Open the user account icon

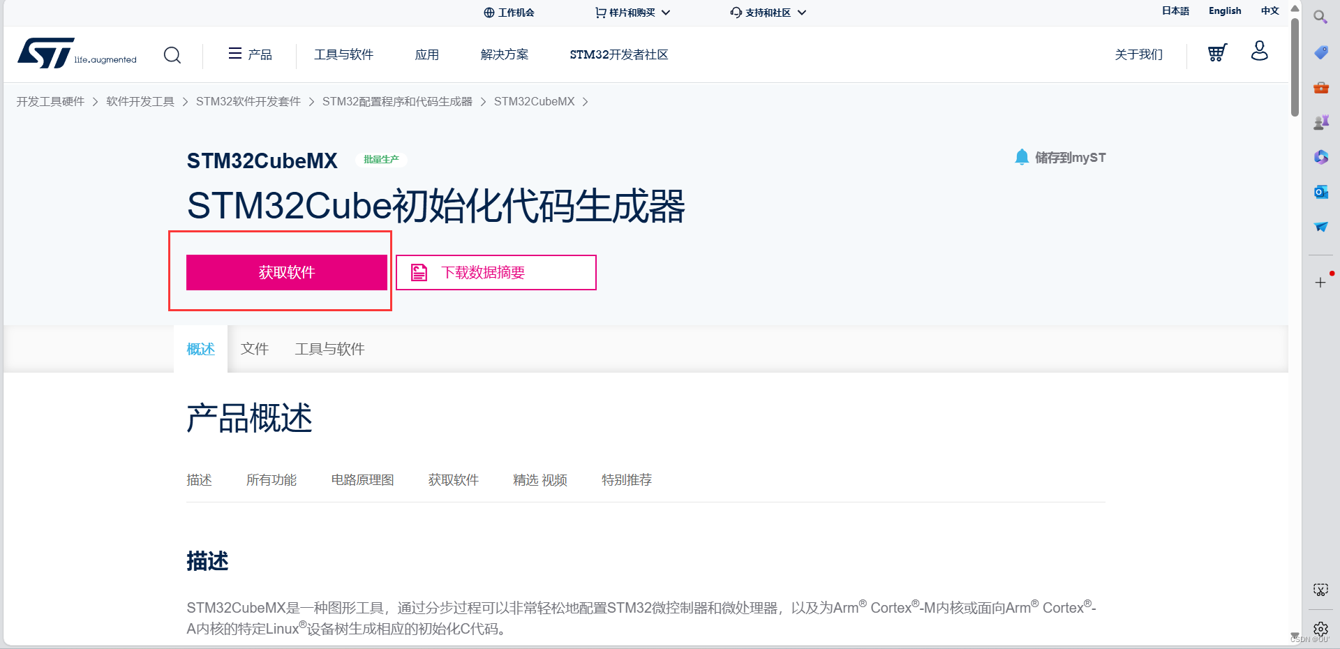(x=1260, y=51)
